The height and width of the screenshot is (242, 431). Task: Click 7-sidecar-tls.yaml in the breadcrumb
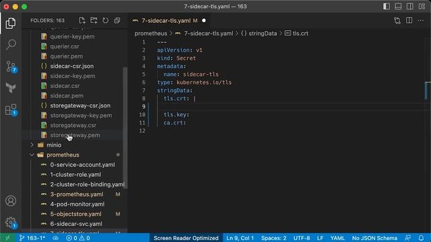tap(208, 34)
